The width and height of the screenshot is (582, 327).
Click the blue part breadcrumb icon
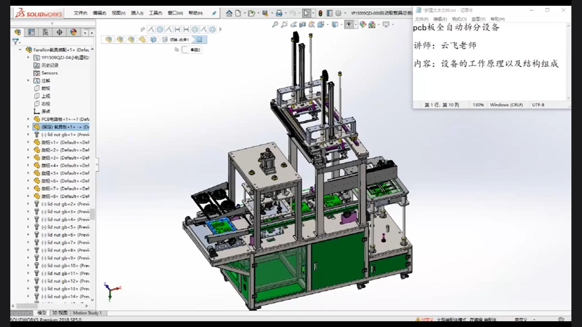click(154, 39)
